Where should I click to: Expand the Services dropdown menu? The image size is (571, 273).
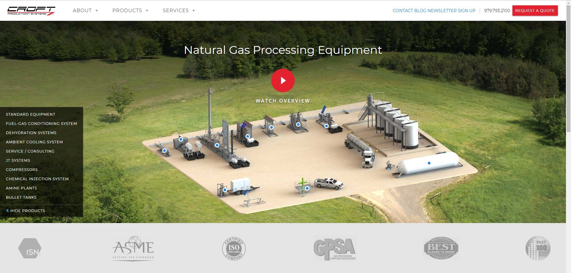[x=179, y=10]
